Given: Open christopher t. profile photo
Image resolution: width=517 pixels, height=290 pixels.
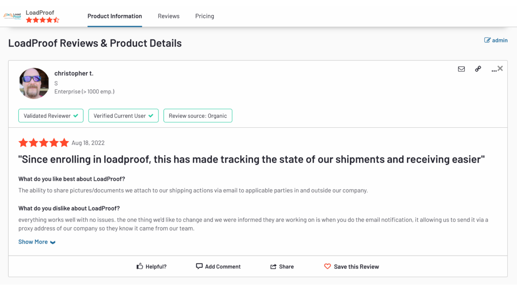Looking at the screenshot, I should pyautogui.click(x=34, y=83).
